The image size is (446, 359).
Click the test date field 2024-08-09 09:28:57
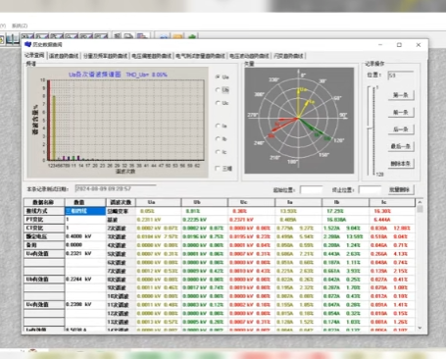(116, 189)
